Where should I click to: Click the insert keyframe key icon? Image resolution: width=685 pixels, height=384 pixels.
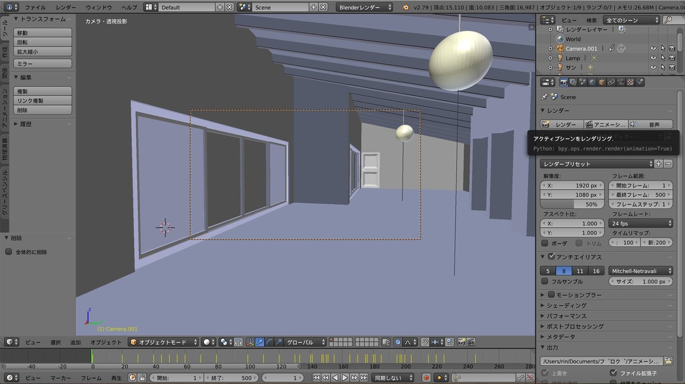pyautogui.click(x=521, y=378)
